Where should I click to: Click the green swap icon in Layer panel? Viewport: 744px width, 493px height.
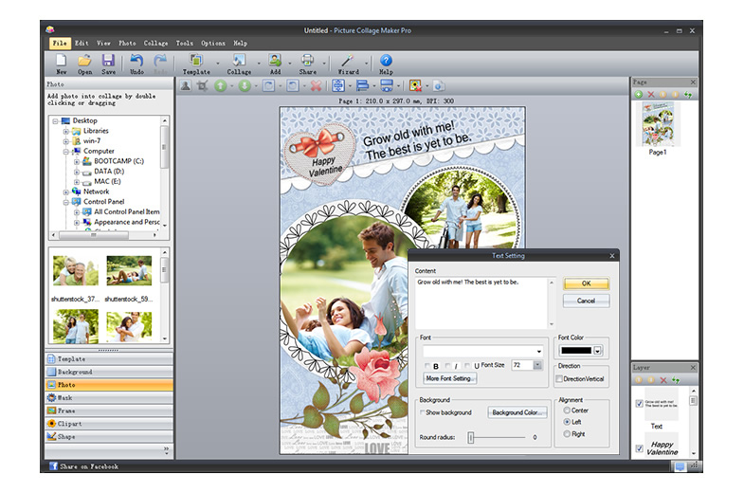pyautogui.click(x=676, y=380)
